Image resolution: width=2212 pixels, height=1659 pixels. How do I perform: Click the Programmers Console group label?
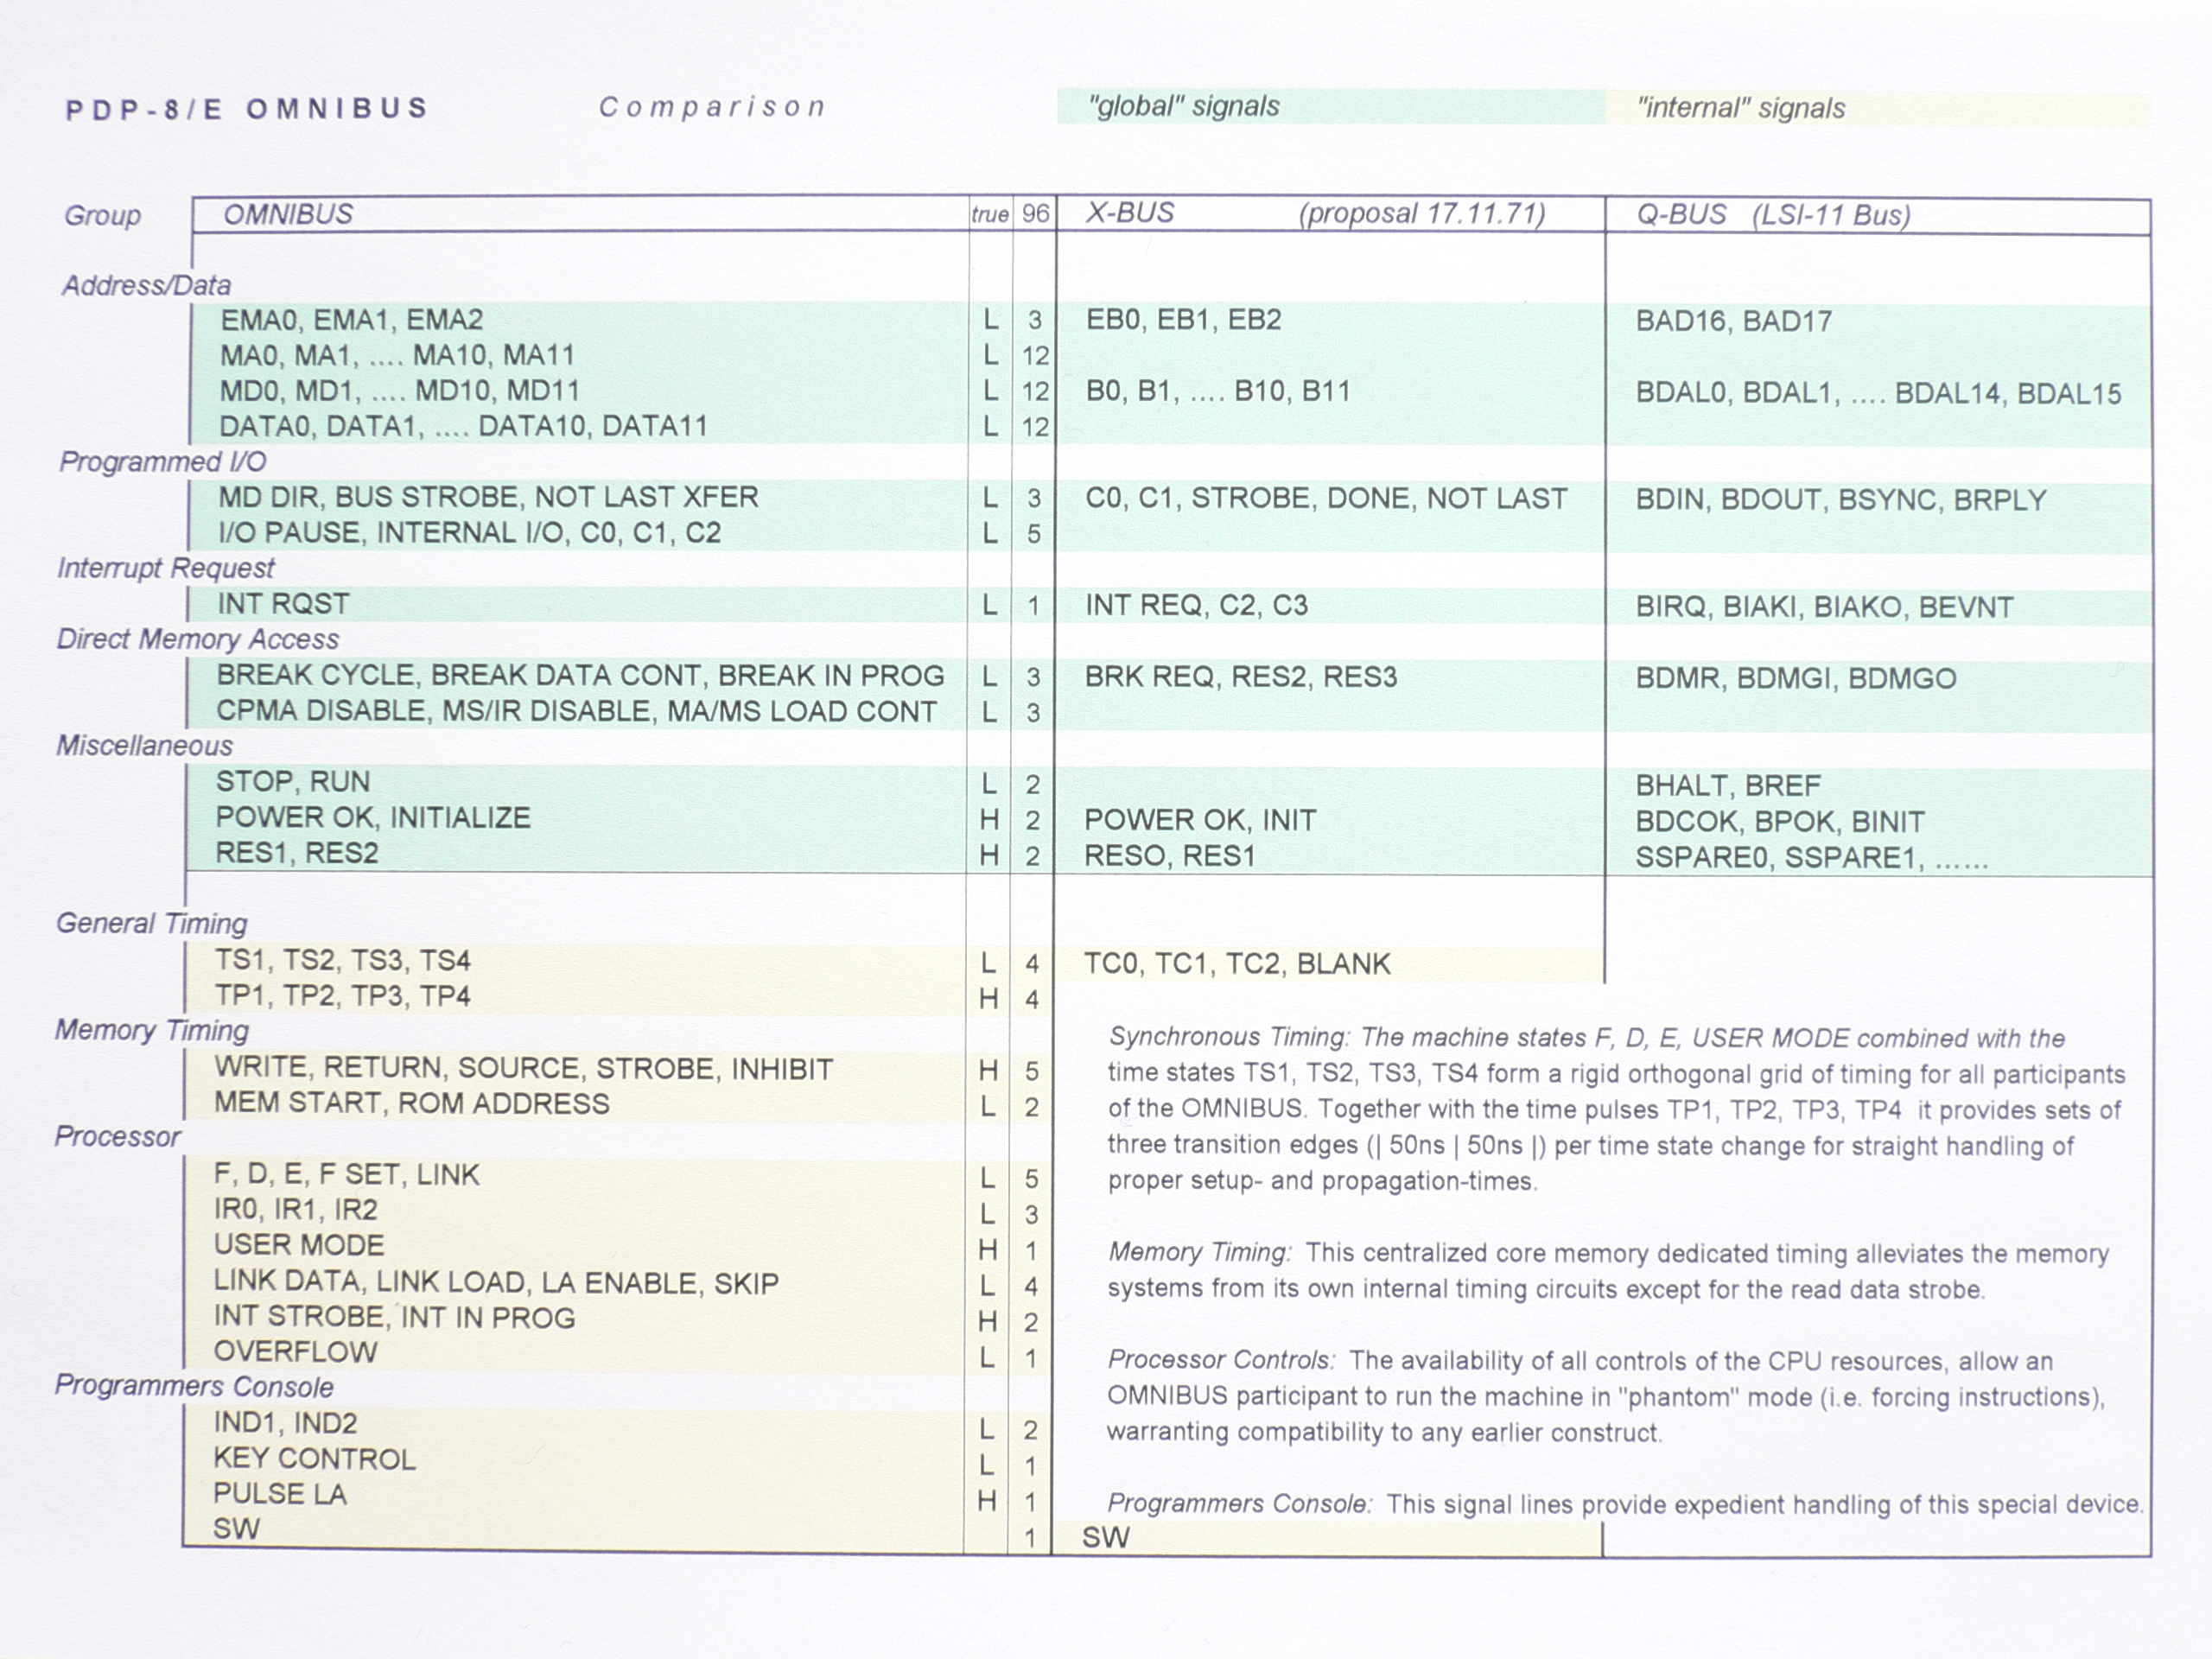(193, 1386)
